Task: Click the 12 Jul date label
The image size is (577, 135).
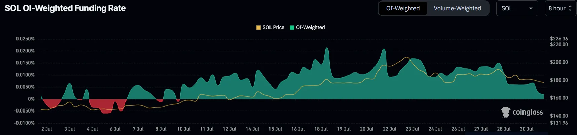Action: (229, 129)
